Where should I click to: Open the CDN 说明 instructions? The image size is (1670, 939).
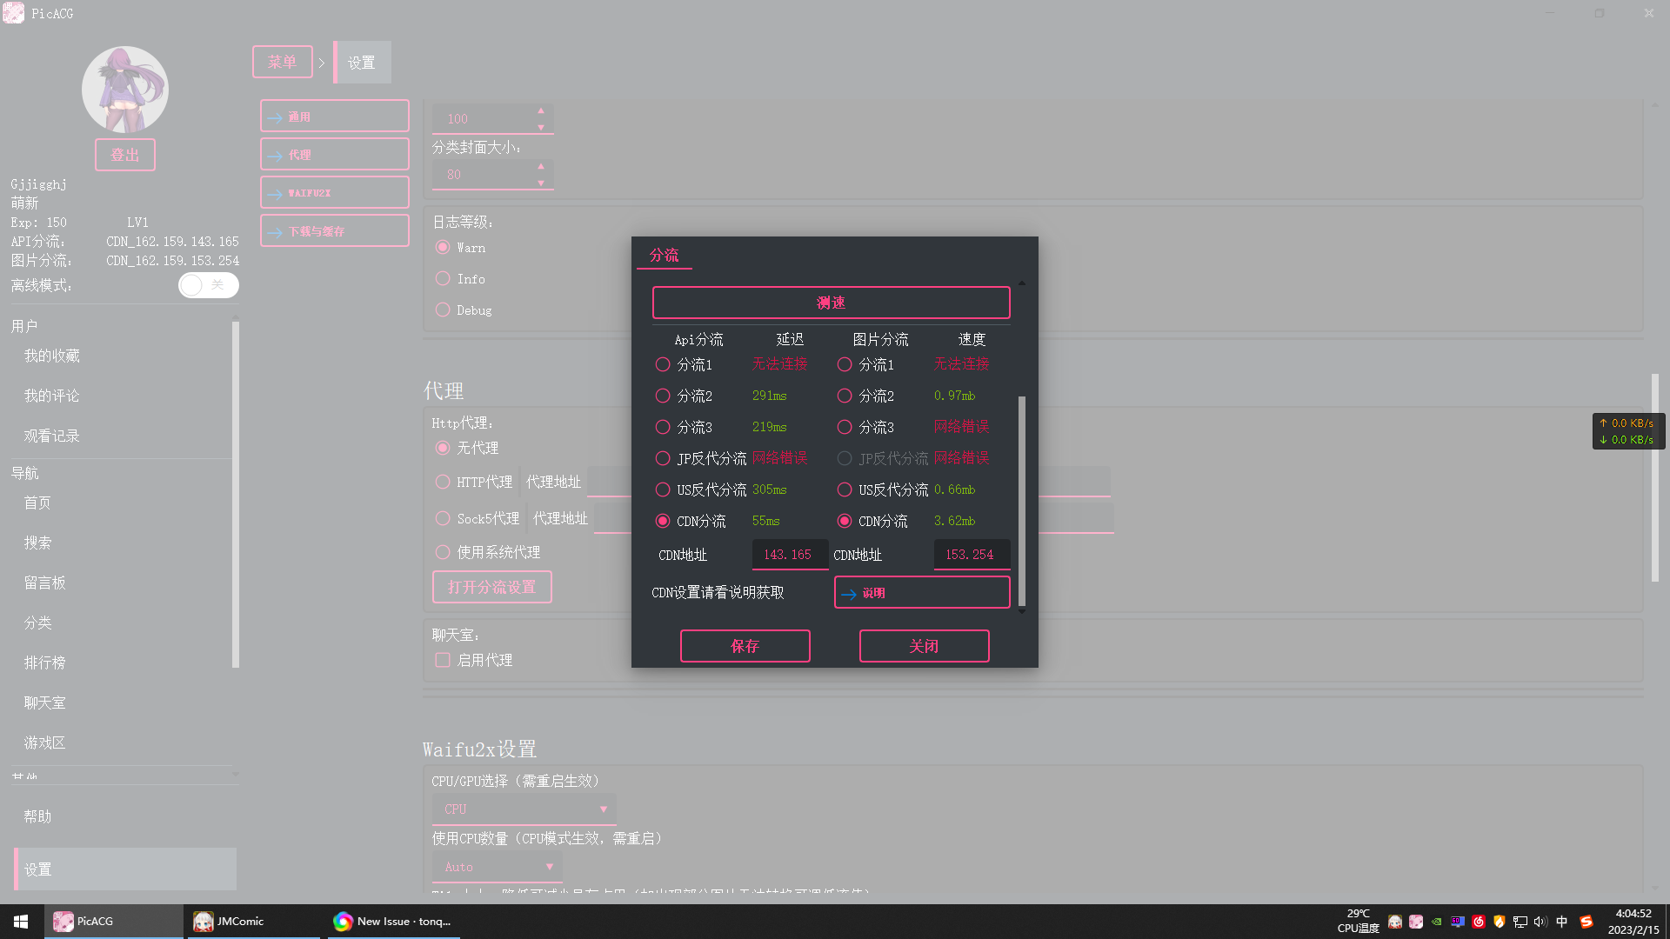[922, 593]
